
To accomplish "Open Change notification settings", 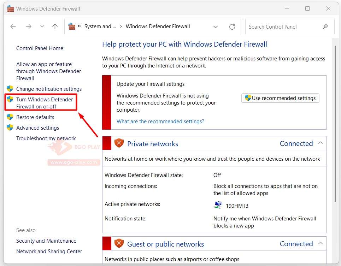I will [49, 89].
